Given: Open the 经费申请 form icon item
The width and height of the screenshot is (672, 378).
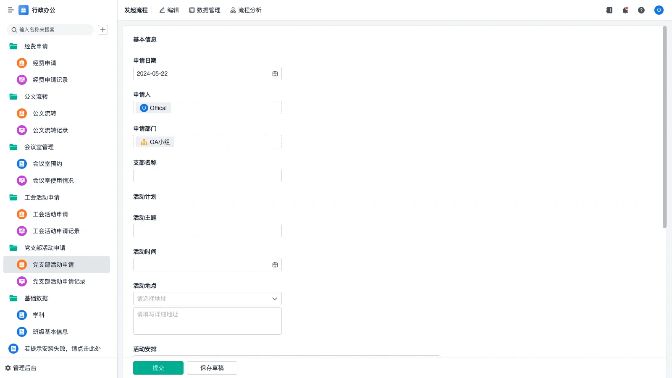Looking at the screenshot, I should 22,63.
